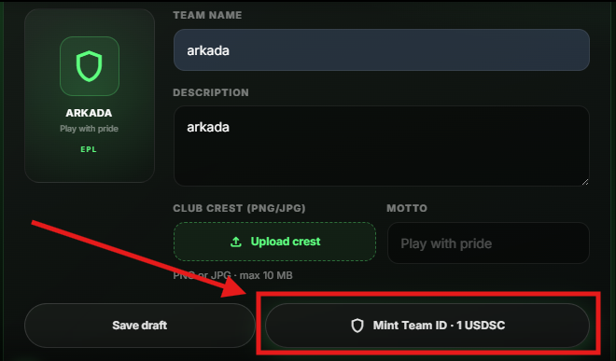
Task: Click the shield icon in Mint Team ID button
Action: [357, 326]
